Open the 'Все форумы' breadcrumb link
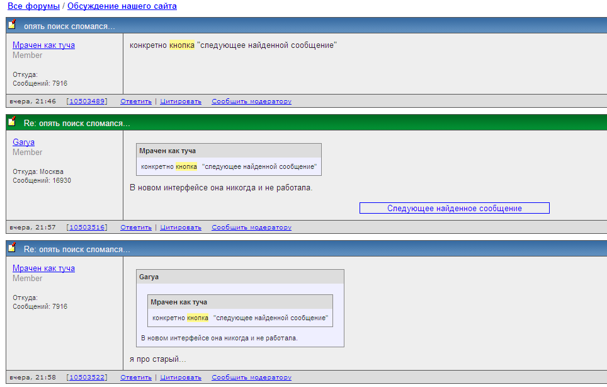The height and width of the screenshot is (387, 607). pyautogui.click(x=33, y=6)
